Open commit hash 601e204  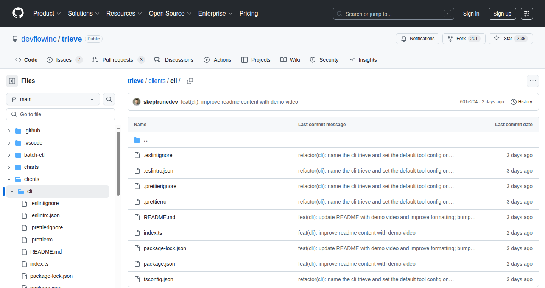coord(469,102)
